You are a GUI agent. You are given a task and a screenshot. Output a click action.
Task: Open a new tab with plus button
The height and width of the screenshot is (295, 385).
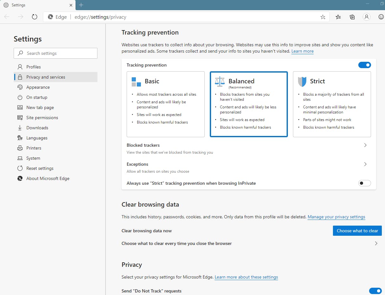[81, 5]
